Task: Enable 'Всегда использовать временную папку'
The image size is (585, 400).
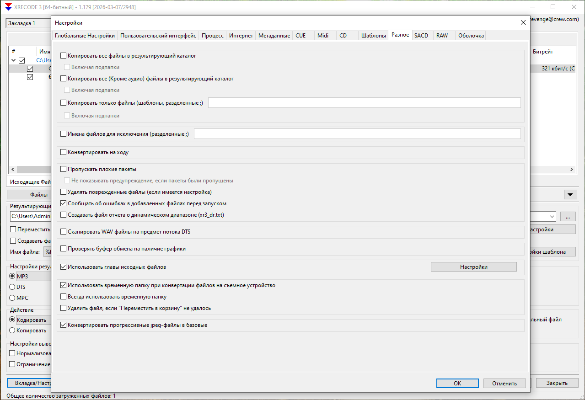Action: [64, 297]
